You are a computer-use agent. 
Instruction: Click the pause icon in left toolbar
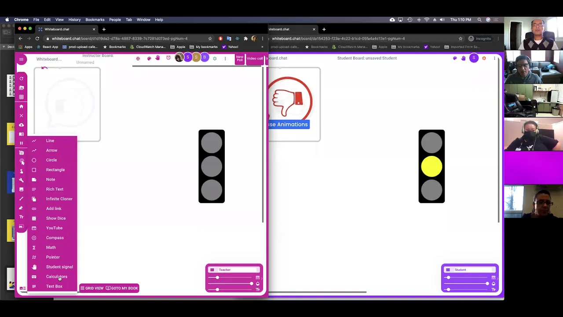tap(21, 143)
